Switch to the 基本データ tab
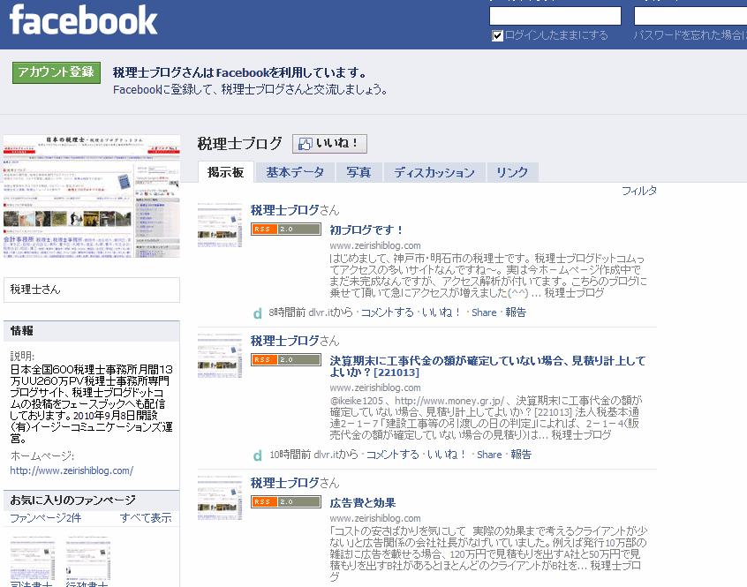 [x=295, y=172]
